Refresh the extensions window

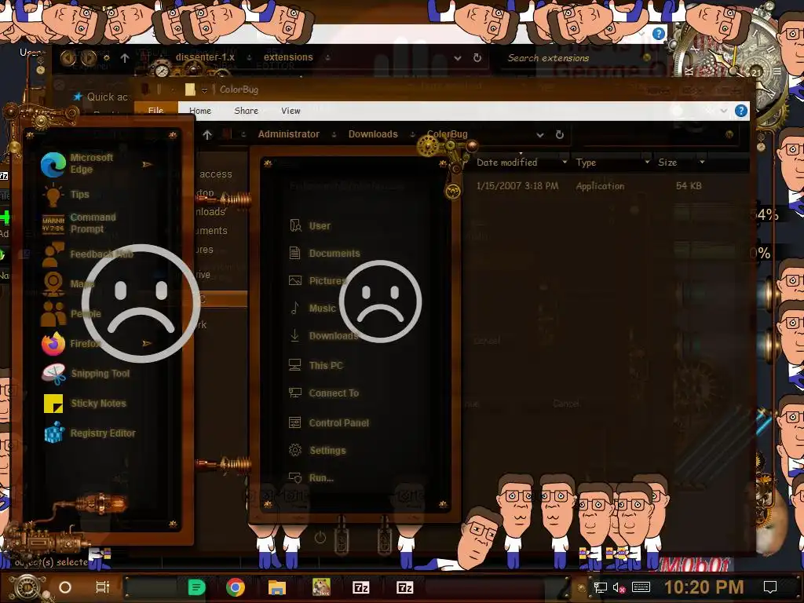point(477,58)
